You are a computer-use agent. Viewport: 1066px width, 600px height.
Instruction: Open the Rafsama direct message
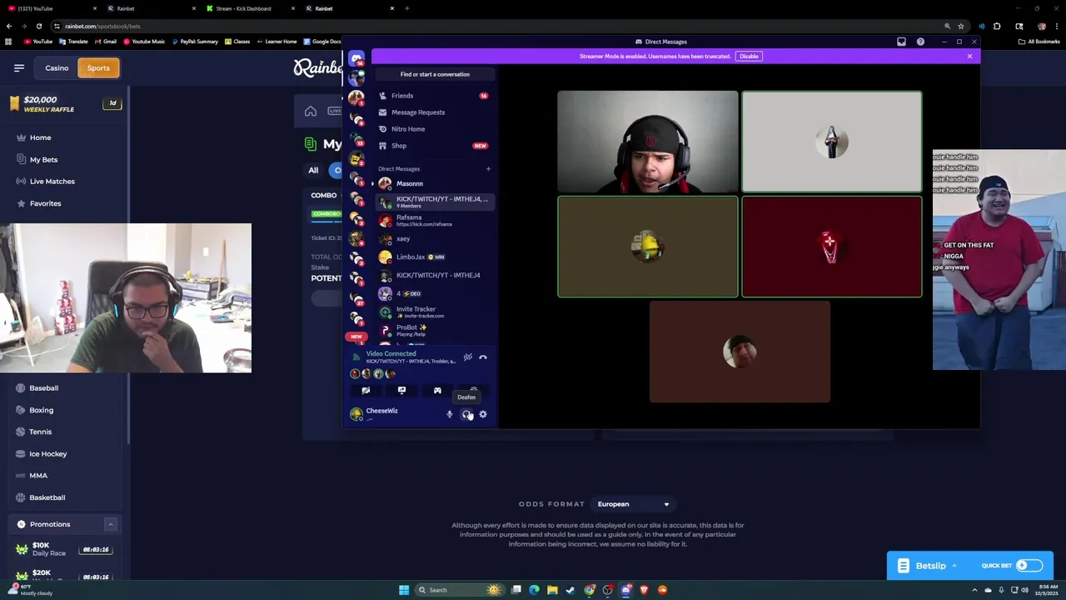(x=433, y=220)
